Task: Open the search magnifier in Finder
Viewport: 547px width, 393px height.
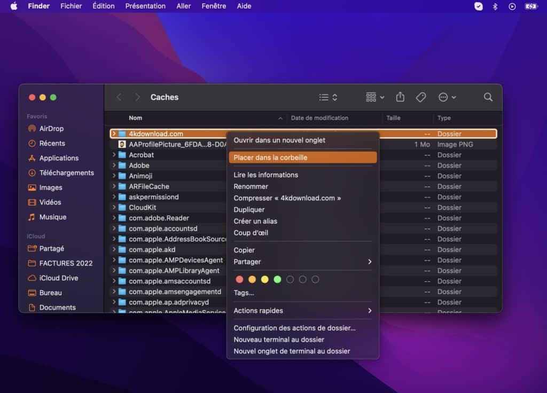Action: click(x=488, y=97)
